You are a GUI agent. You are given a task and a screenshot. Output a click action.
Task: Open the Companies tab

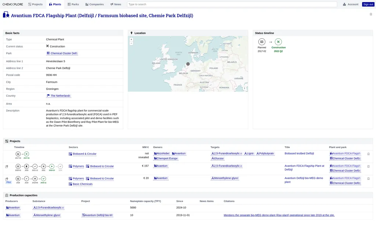94,4
